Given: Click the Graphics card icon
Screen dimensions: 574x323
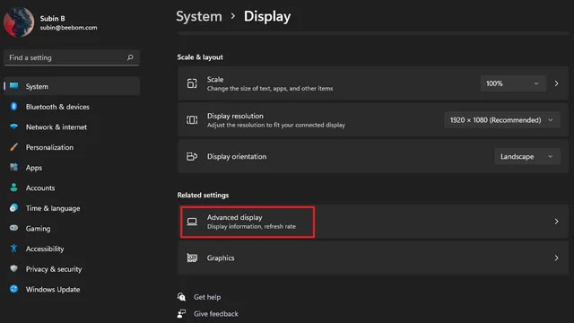Looking at the screenshot, I should (192, 258).
